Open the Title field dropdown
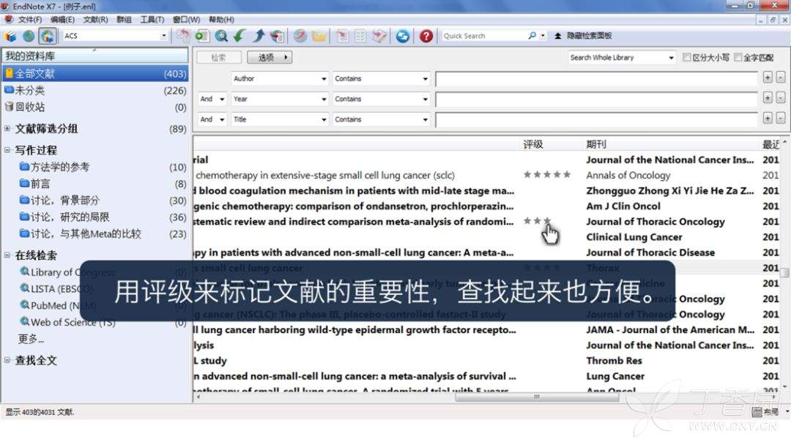791x445 pixels. click(x=324, y=119)
